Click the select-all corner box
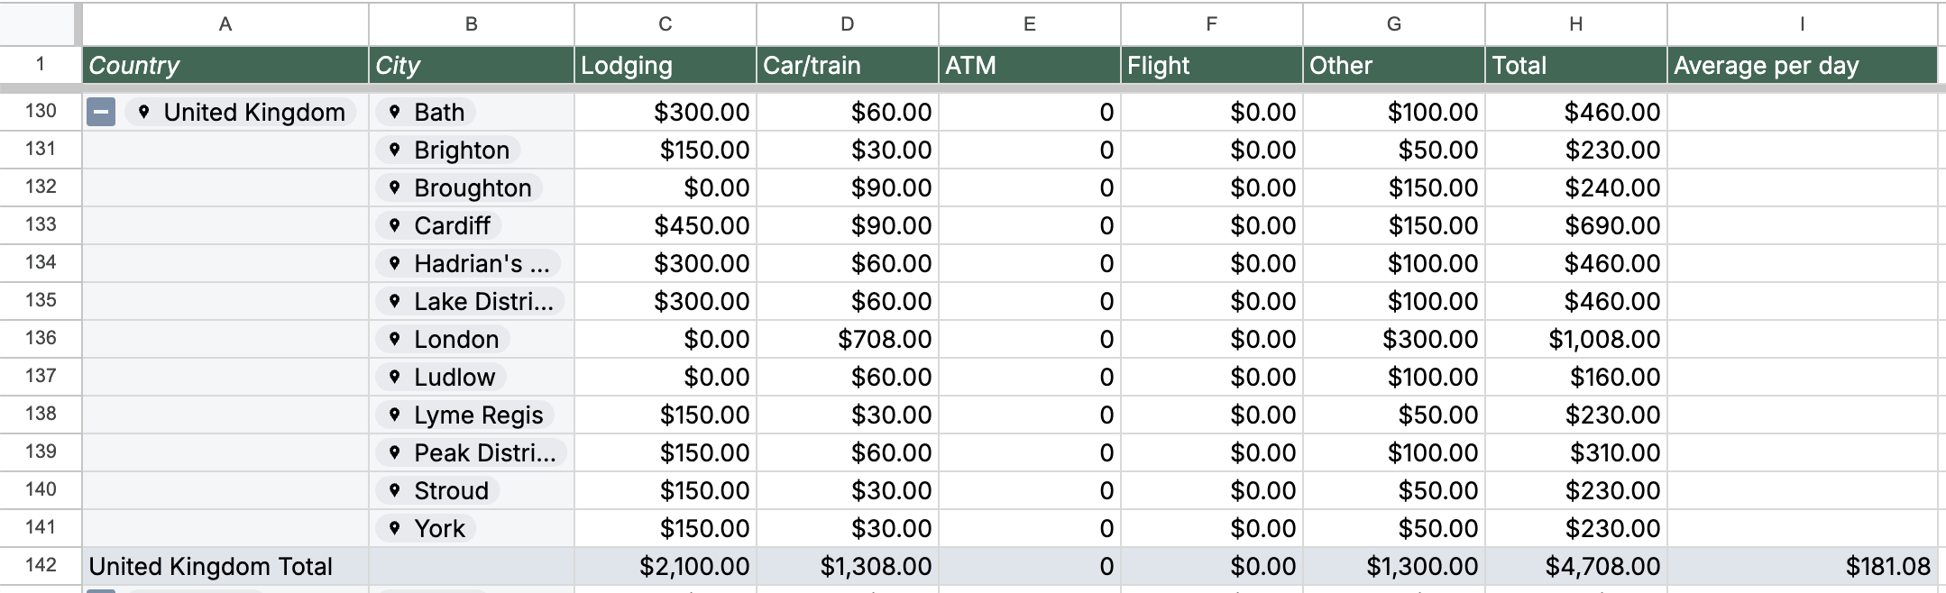This screenshot has width=1946, height=593. coord(40,24)
